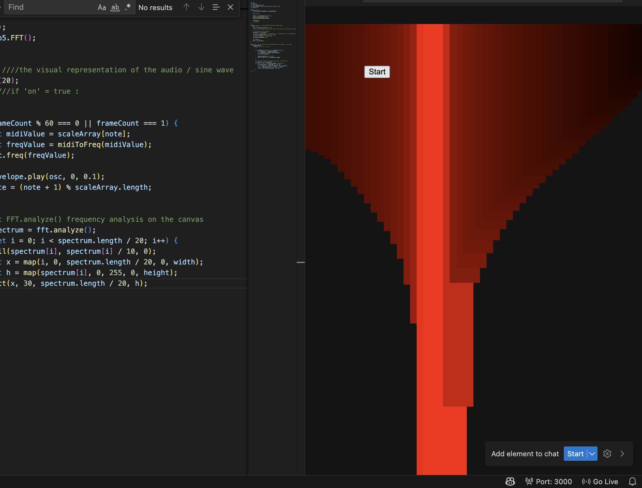Expand the Toggle Replace arrow beside Find
642x488 pixels.
[x=1, y=7]
